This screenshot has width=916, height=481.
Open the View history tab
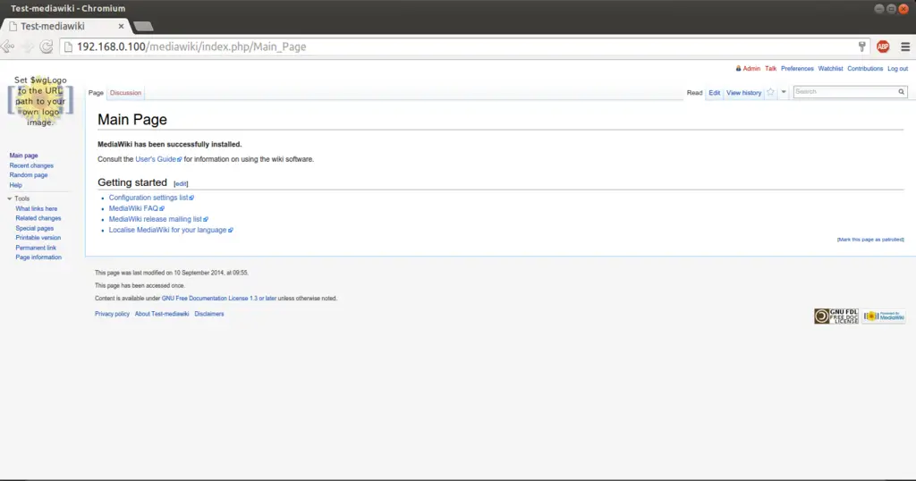743,93
